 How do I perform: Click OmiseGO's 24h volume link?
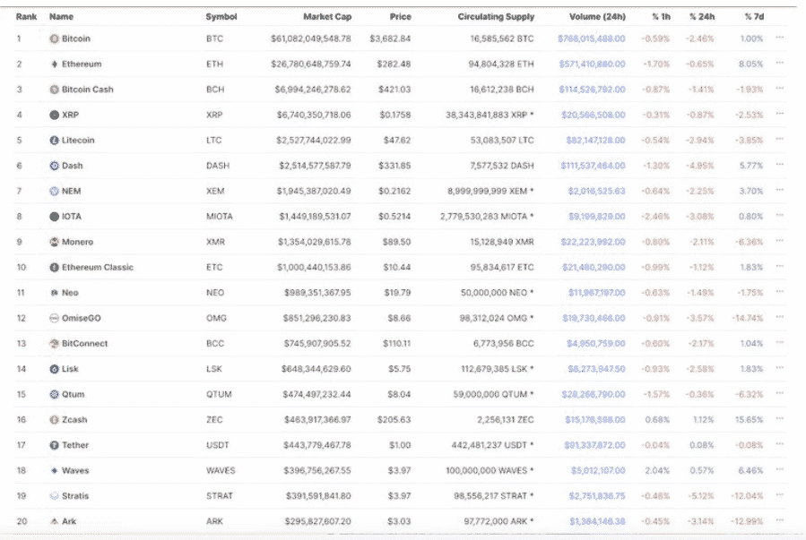coord(594,318)
